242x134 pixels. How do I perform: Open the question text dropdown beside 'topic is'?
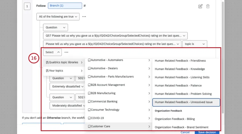point(112,44)
